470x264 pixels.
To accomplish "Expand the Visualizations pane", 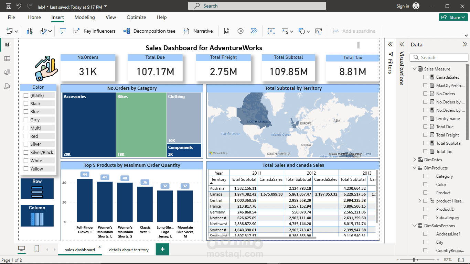I will [x=402, y=44].
